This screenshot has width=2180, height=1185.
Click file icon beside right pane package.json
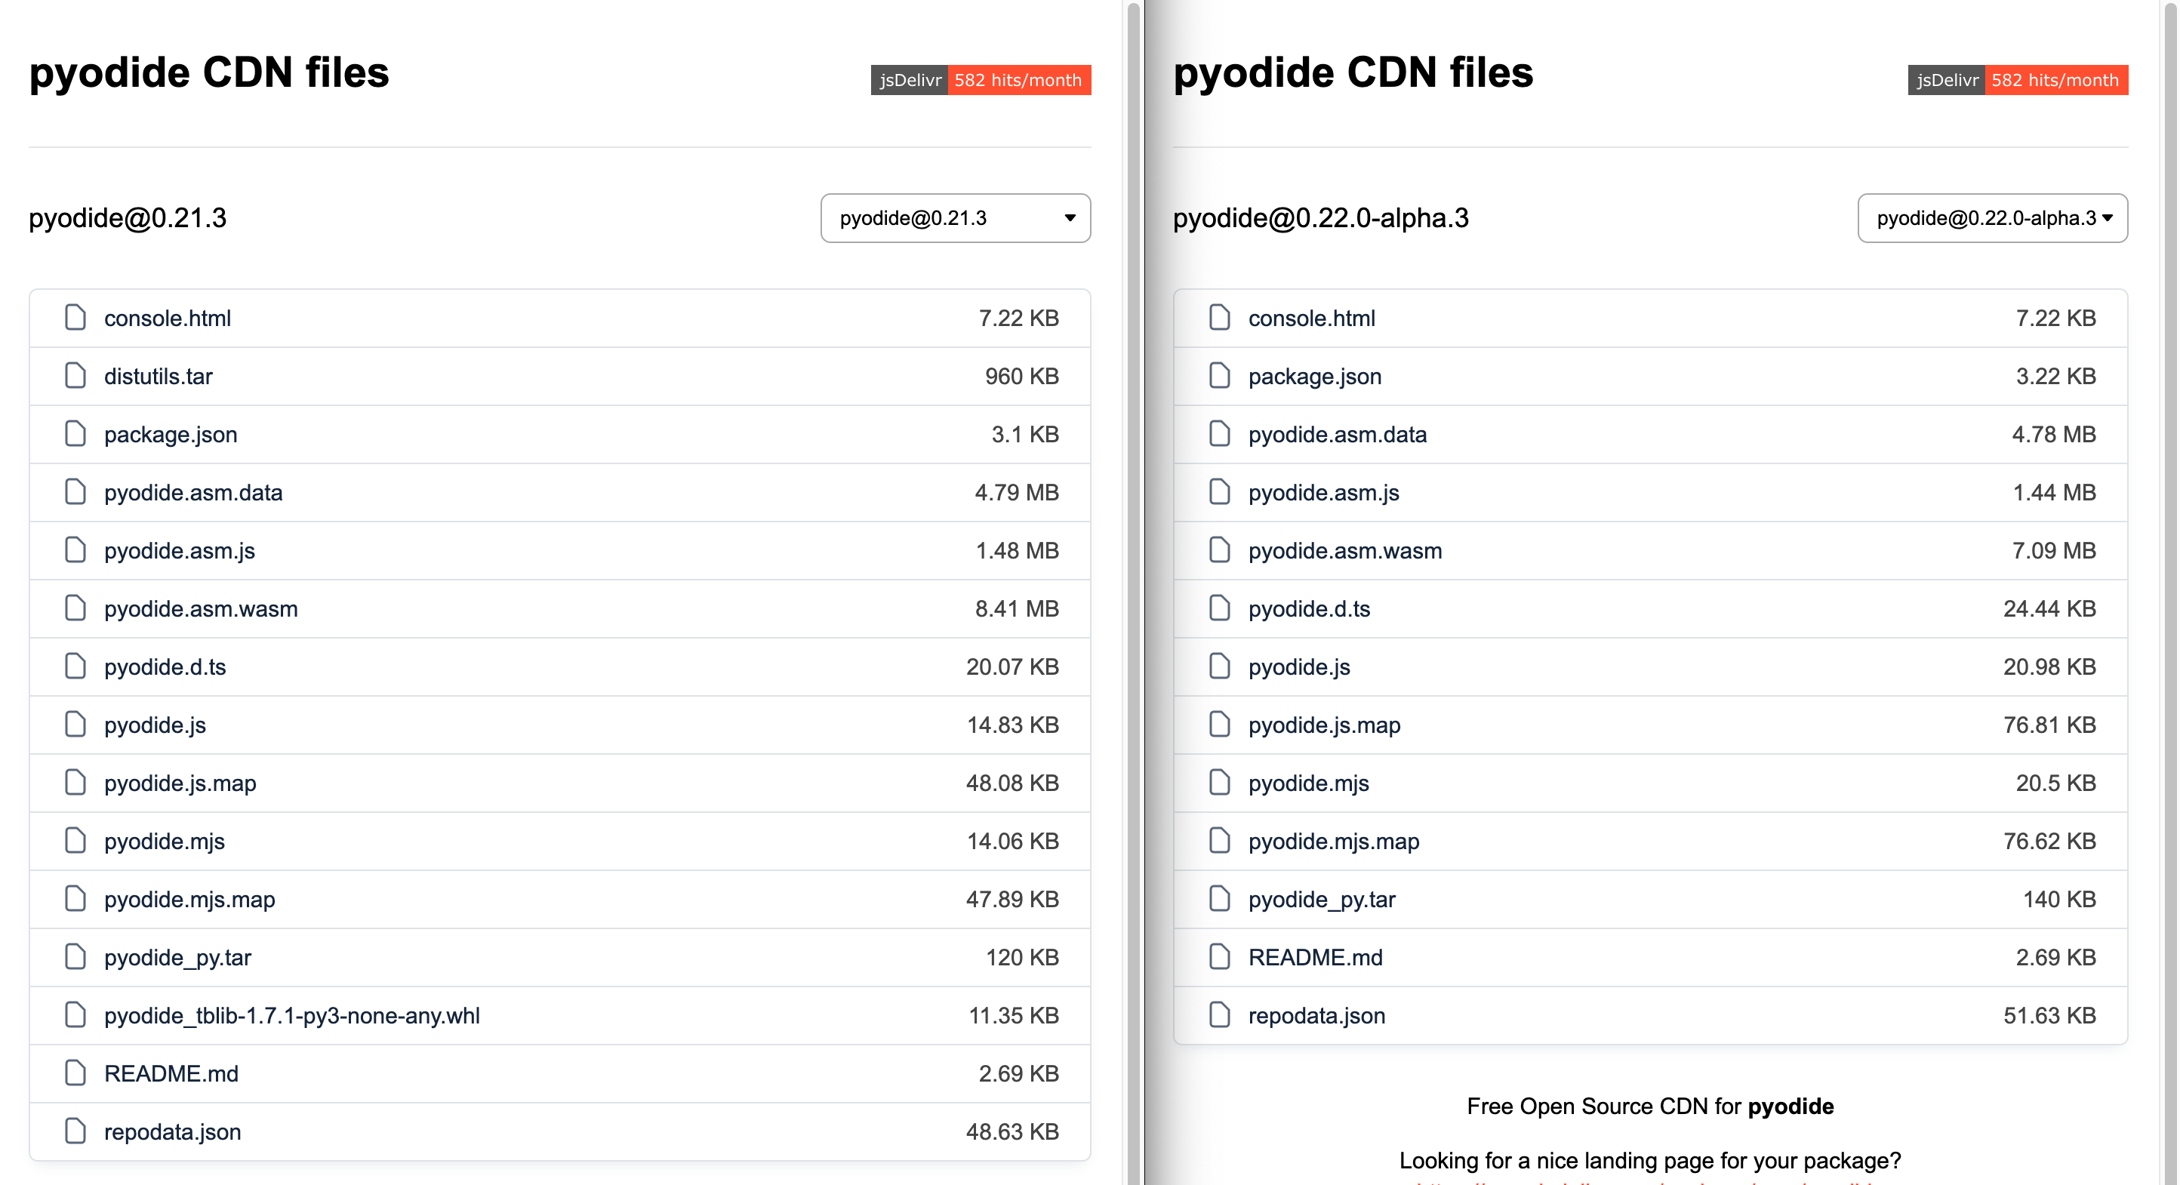[1220, 376]
